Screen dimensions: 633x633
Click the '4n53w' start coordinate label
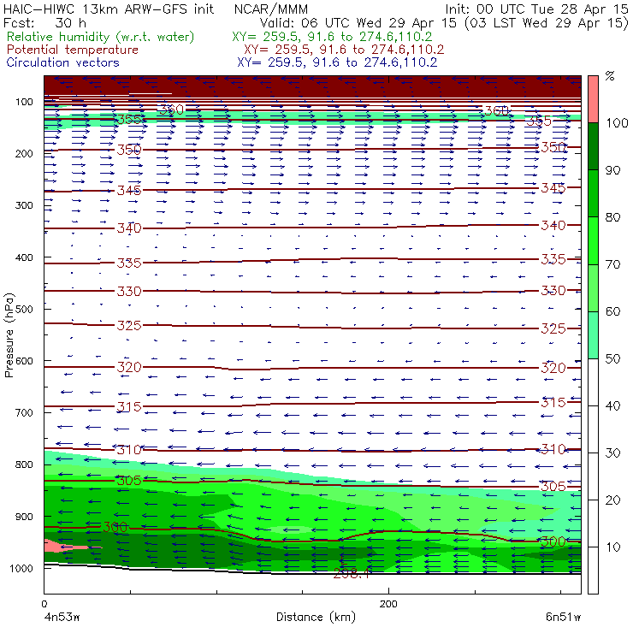(x=61, y=617)
